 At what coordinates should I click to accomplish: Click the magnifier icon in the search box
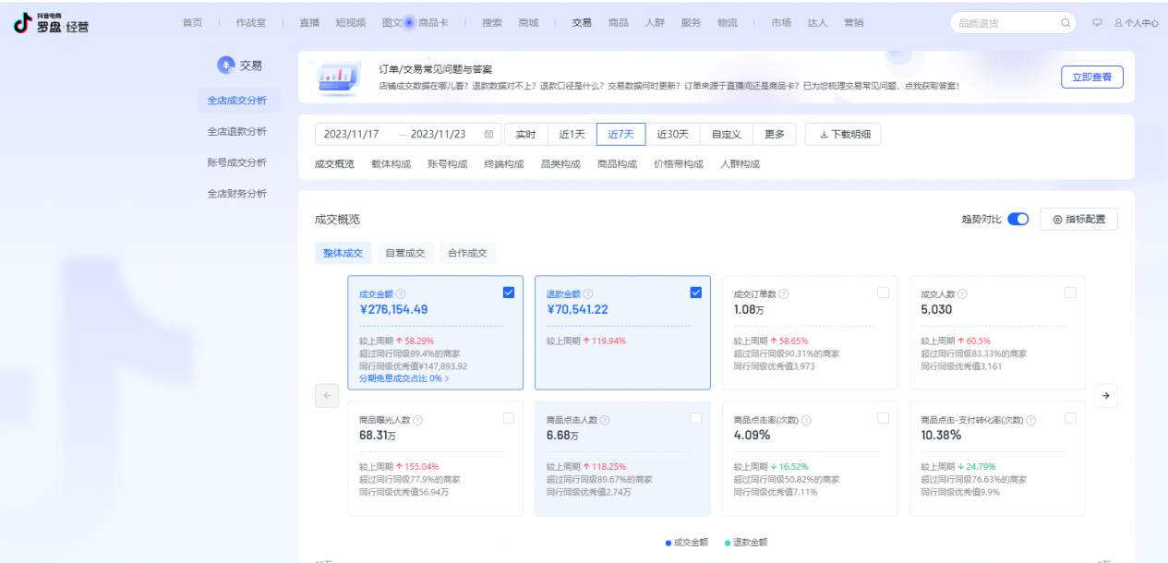pos(1065,22)
